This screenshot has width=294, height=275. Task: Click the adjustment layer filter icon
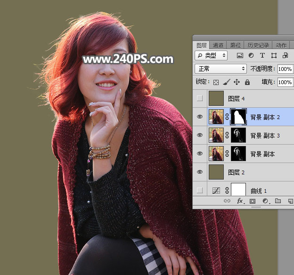251,56
